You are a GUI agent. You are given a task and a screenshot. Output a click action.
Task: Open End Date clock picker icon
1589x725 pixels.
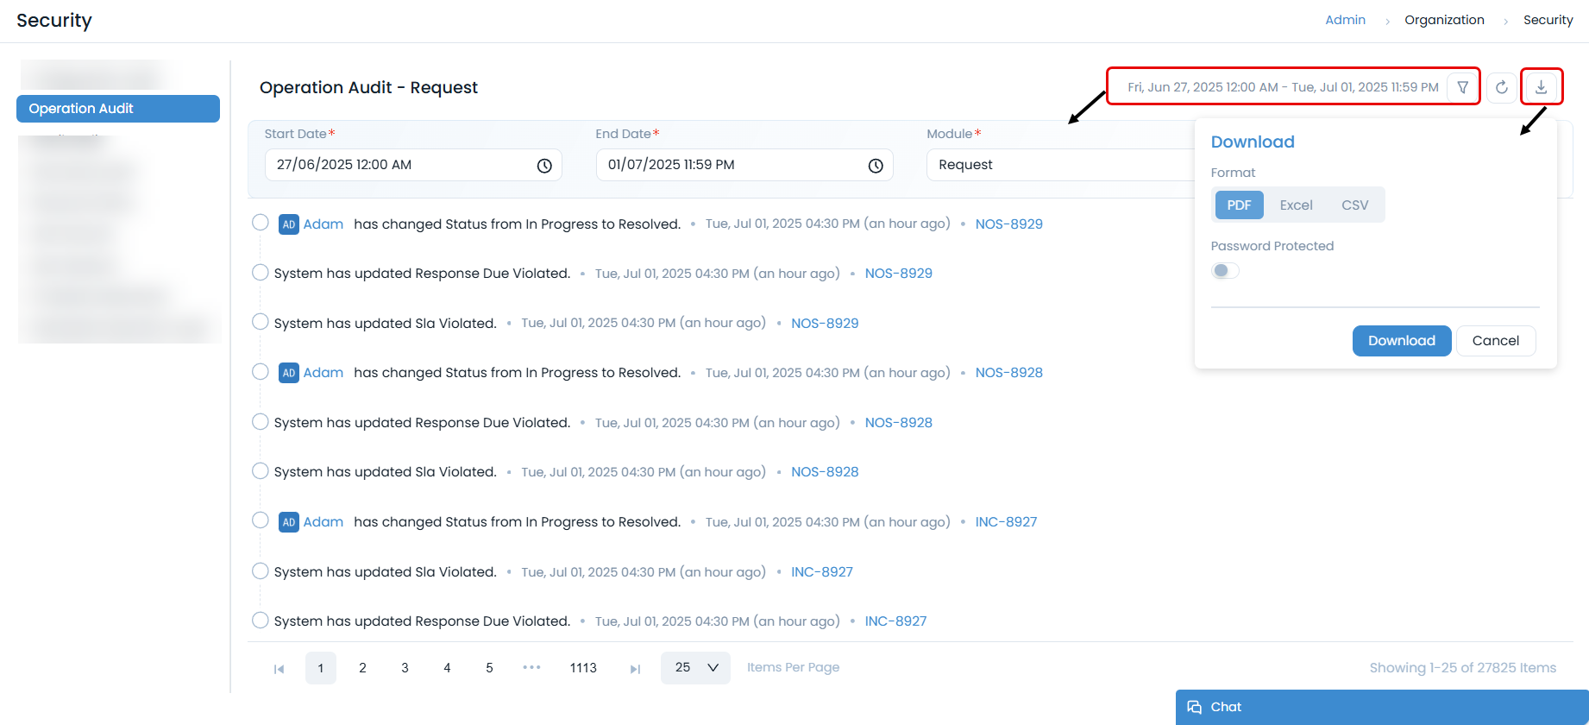[x=876, y=166]
